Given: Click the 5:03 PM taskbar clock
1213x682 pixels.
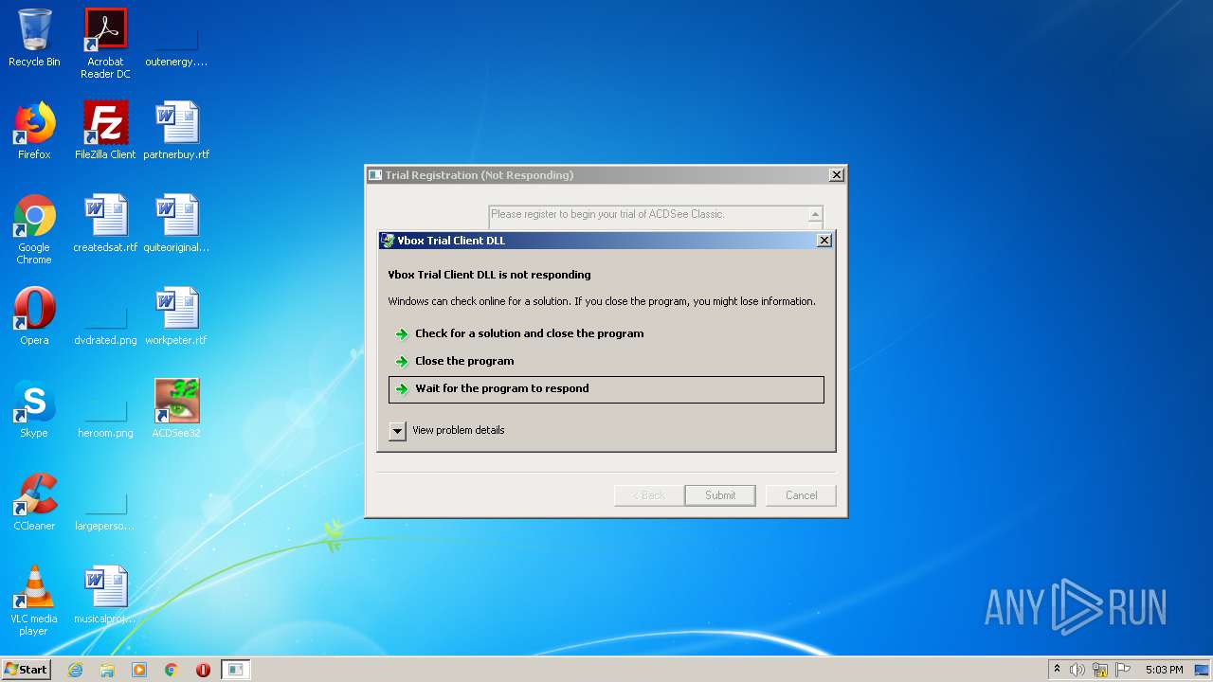Looking at the screenshot, I should 1164,670.
